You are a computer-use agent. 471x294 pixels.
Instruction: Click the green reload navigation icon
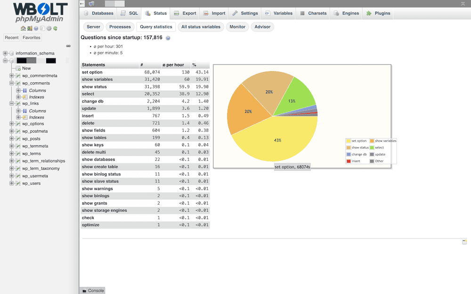pyautogui.click(x=55, y=29)
